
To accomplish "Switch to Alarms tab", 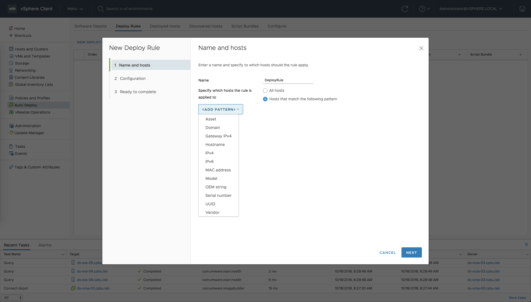I will coord(45,245).
